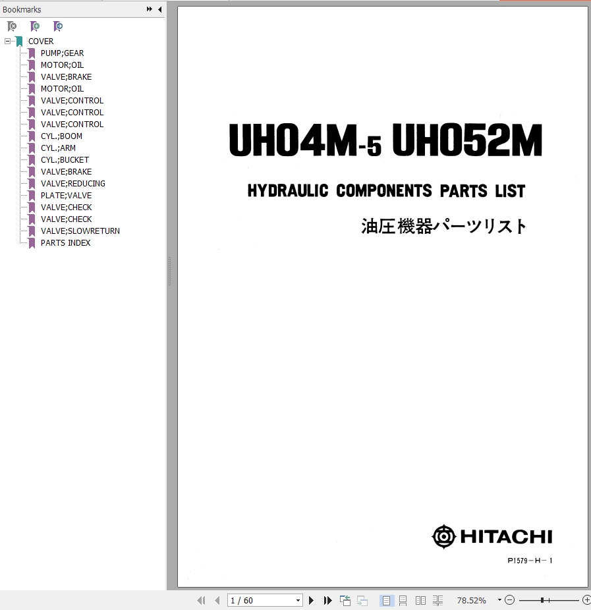Open the COVER bookmark

coord(41,42)
